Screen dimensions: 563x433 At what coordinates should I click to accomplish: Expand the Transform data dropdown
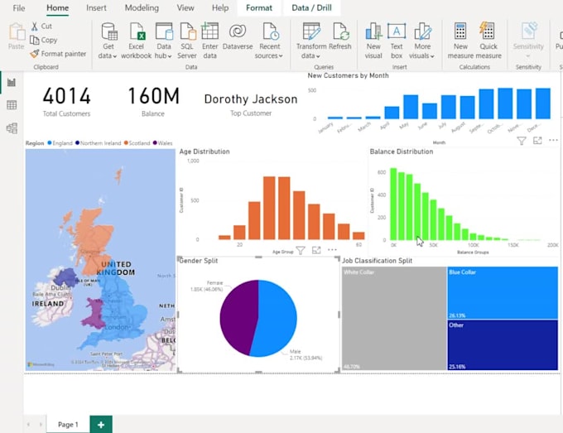pyautogui.click(x=311, y=55)
